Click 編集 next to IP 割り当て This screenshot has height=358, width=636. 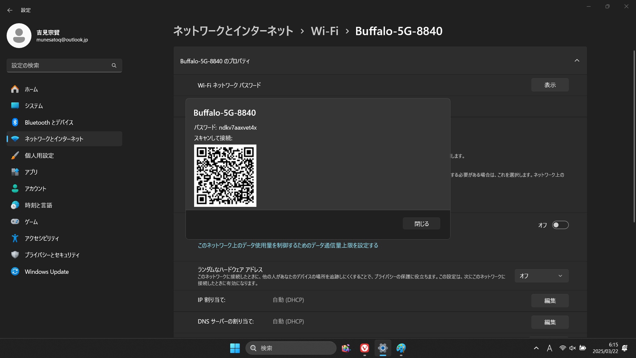tap(550, 301)
